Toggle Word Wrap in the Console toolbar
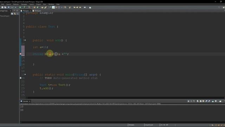 click(203, 101)
